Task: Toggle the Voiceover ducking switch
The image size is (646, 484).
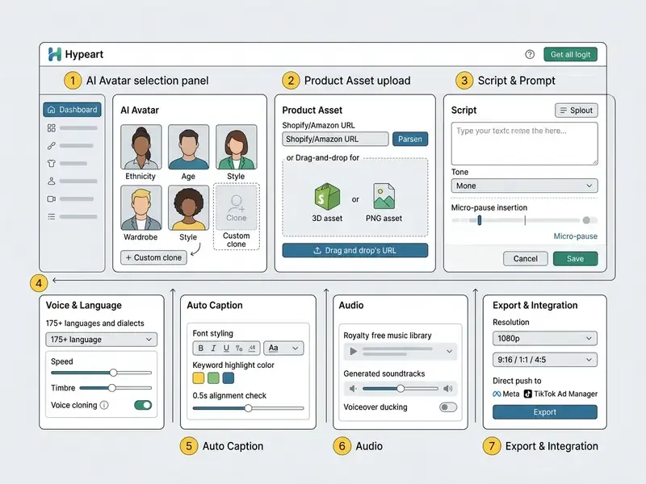Action: tap(448, 407)
